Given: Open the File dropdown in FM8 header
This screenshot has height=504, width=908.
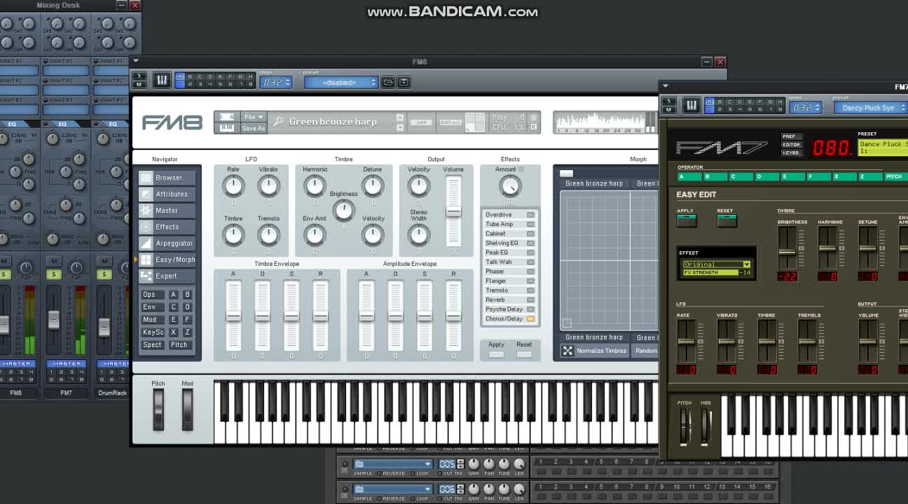Looking at the screenshot, I should click(x=254, y=117).
